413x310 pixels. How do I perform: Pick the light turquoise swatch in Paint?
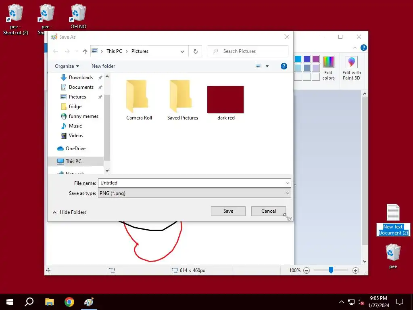298,68
